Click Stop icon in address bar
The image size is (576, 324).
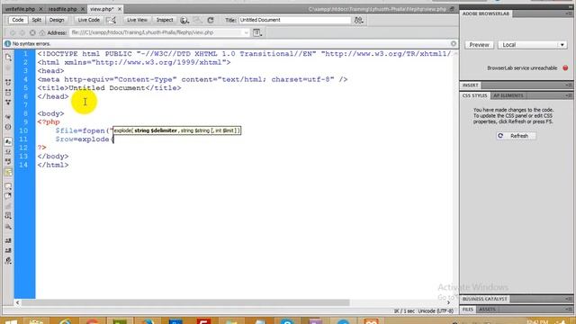(x=32, y=32)
